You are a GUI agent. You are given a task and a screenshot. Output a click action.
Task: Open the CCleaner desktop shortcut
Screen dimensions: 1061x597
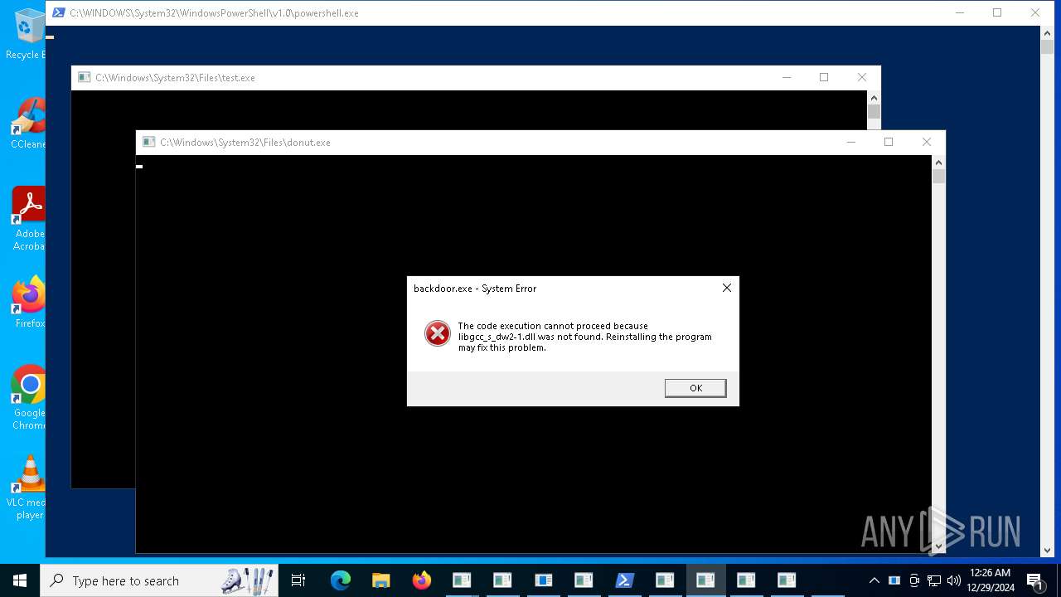click(28, 124)
